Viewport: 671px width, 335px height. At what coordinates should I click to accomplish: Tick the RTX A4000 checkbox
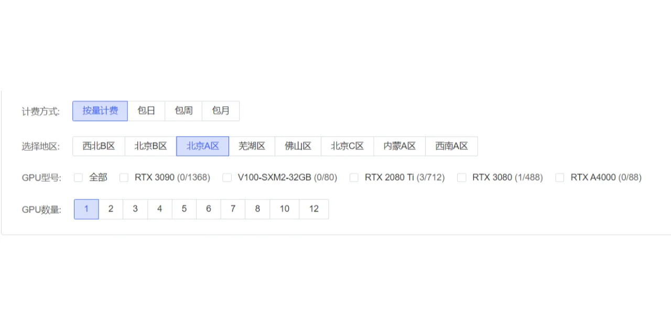pos(560,178)
